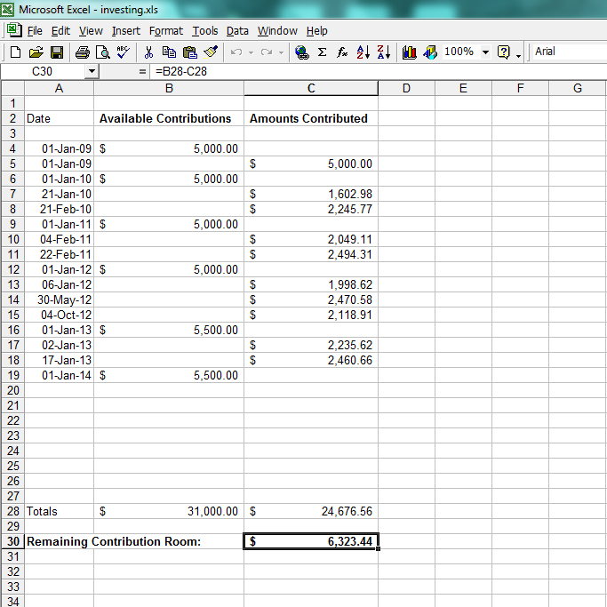Select the date cell 04-Oct-12
Screen dimensions: 607x607
[59, 315]
